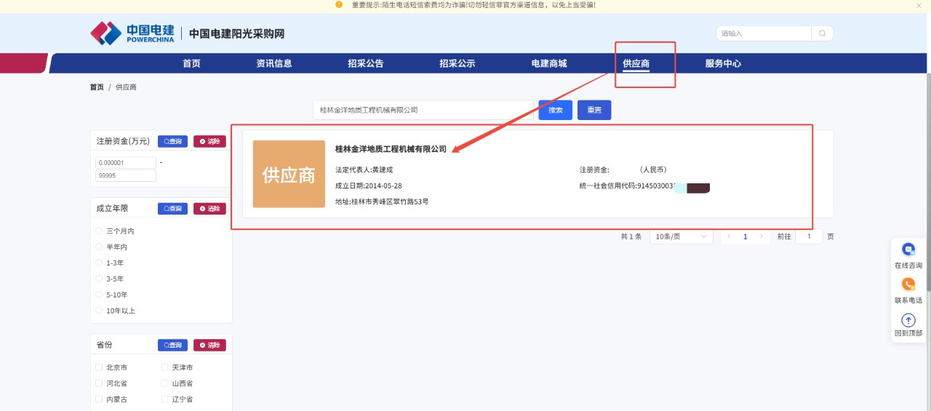Viewport: 931px width, 411px height.
Task: Click the blue 搜索 button
Action: 556,110
